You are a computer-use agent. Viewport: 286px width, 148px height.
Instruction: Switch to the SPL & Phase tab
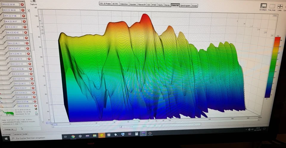tap(105, 4)
